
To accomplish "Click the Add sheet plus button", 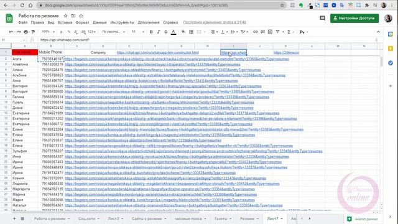I will click(14, 218).
